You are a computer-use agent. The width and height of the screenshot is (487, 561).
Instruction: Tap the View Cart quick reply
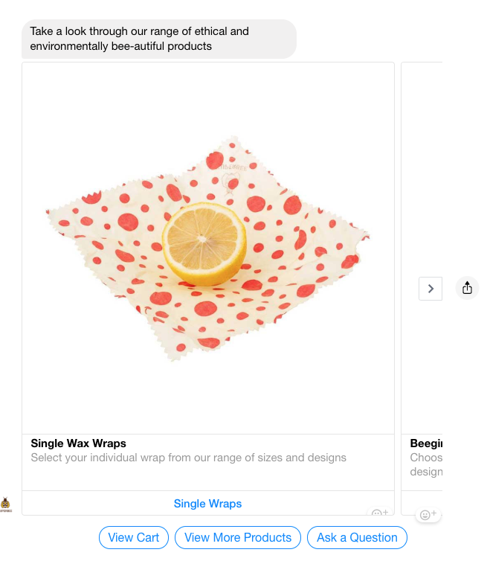coord(134,537)
